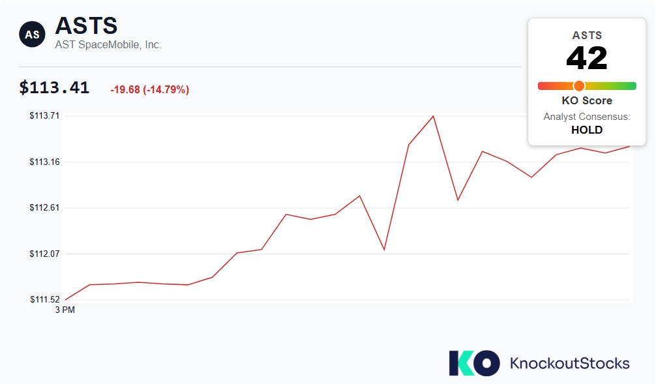Click the Analyst Consensus label
The width and height of the screenshot is (658, 384).
[587, 117]
